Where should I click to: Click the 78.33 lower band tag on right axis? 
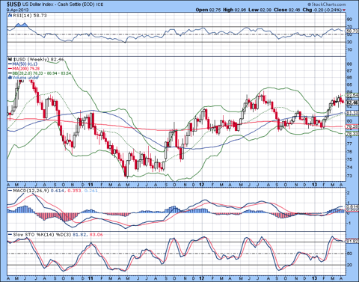(352, 134)
